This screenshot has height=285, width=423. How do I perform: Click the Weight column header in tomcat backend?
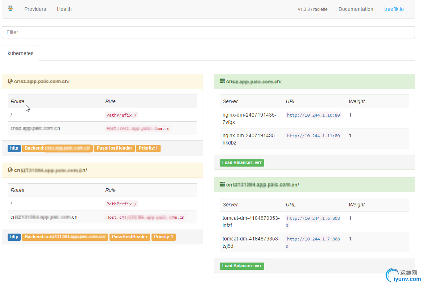click(357, 205)
